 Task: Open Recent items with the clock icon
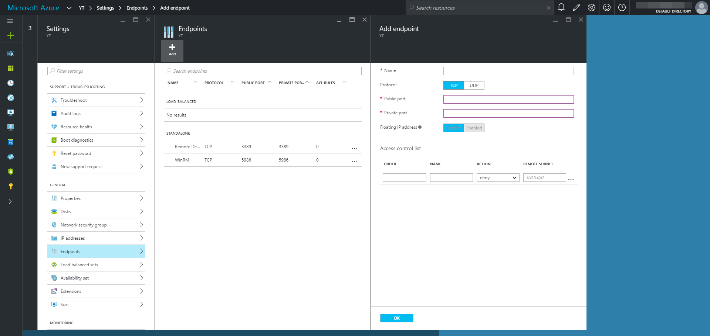(11, 83)
